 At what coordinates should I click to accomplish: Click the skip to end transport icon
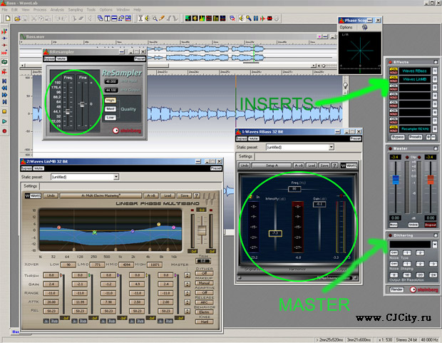point(4,101)
